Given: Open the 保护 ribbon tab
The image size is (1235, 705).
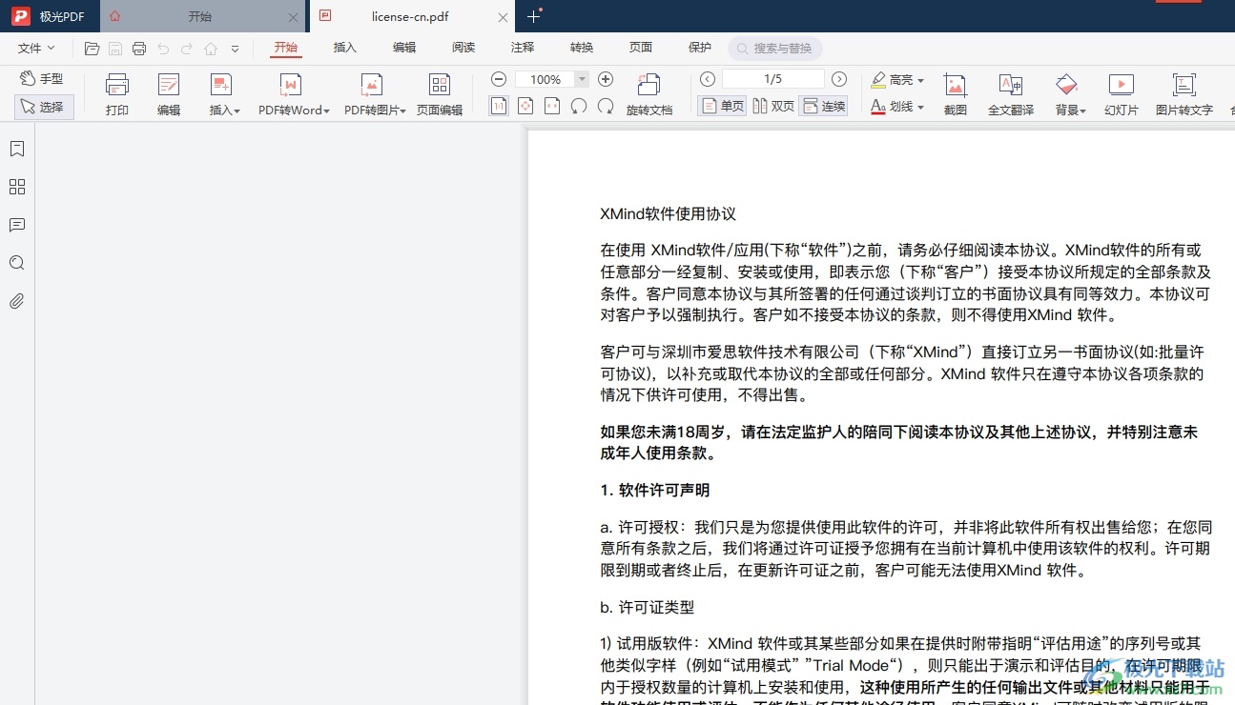Looking at the screenshot, I should 700,48.
